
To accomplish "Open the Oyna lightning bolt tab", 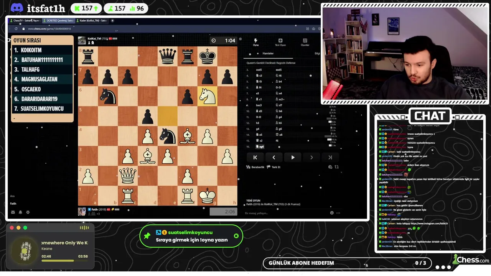I will pyautogui.click(x=255, y=42).
